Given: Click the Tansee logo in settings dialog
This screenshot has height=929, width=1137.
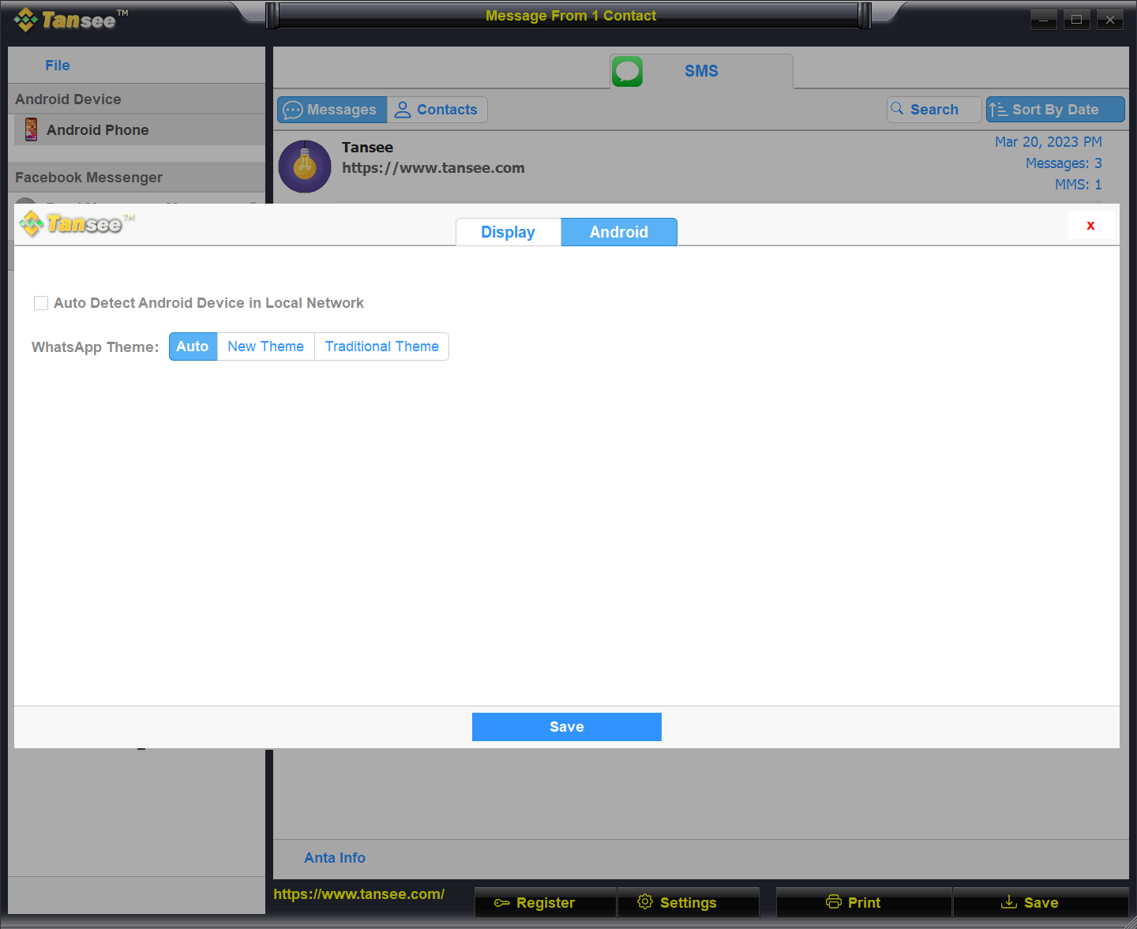Looking at the screenshot, I should (x=77, y=224).
